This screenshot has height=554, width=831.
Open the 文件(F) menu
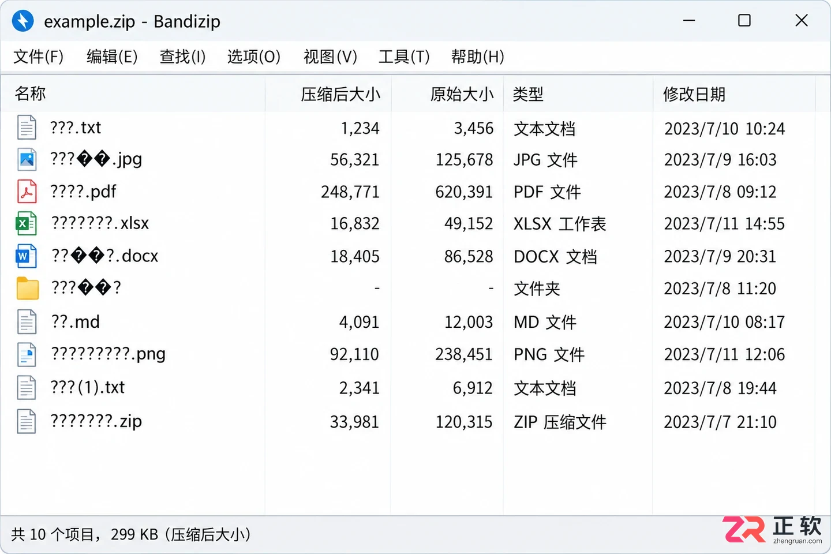38,57
